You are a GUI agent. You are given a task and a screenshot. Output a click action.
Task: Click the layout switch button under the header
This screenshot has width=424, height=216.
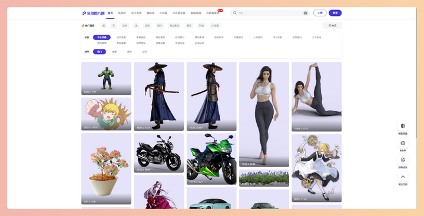pyautogui.click(x=332, y=26)
